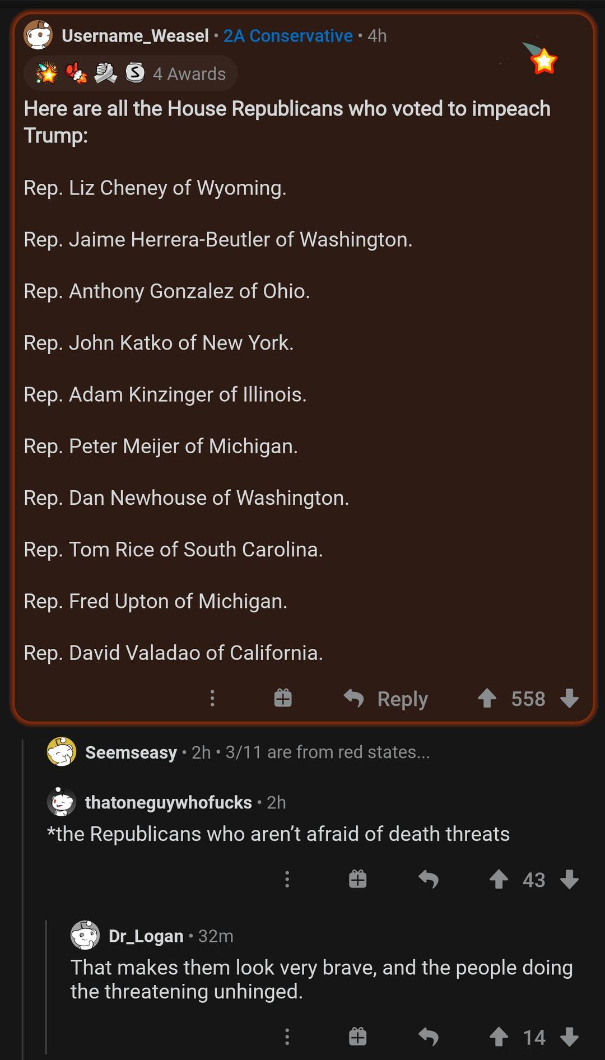Open more options for Dr_Logan's comment
The height and width of the screenshot is (1060, 605).
[x=287, y=1037]
